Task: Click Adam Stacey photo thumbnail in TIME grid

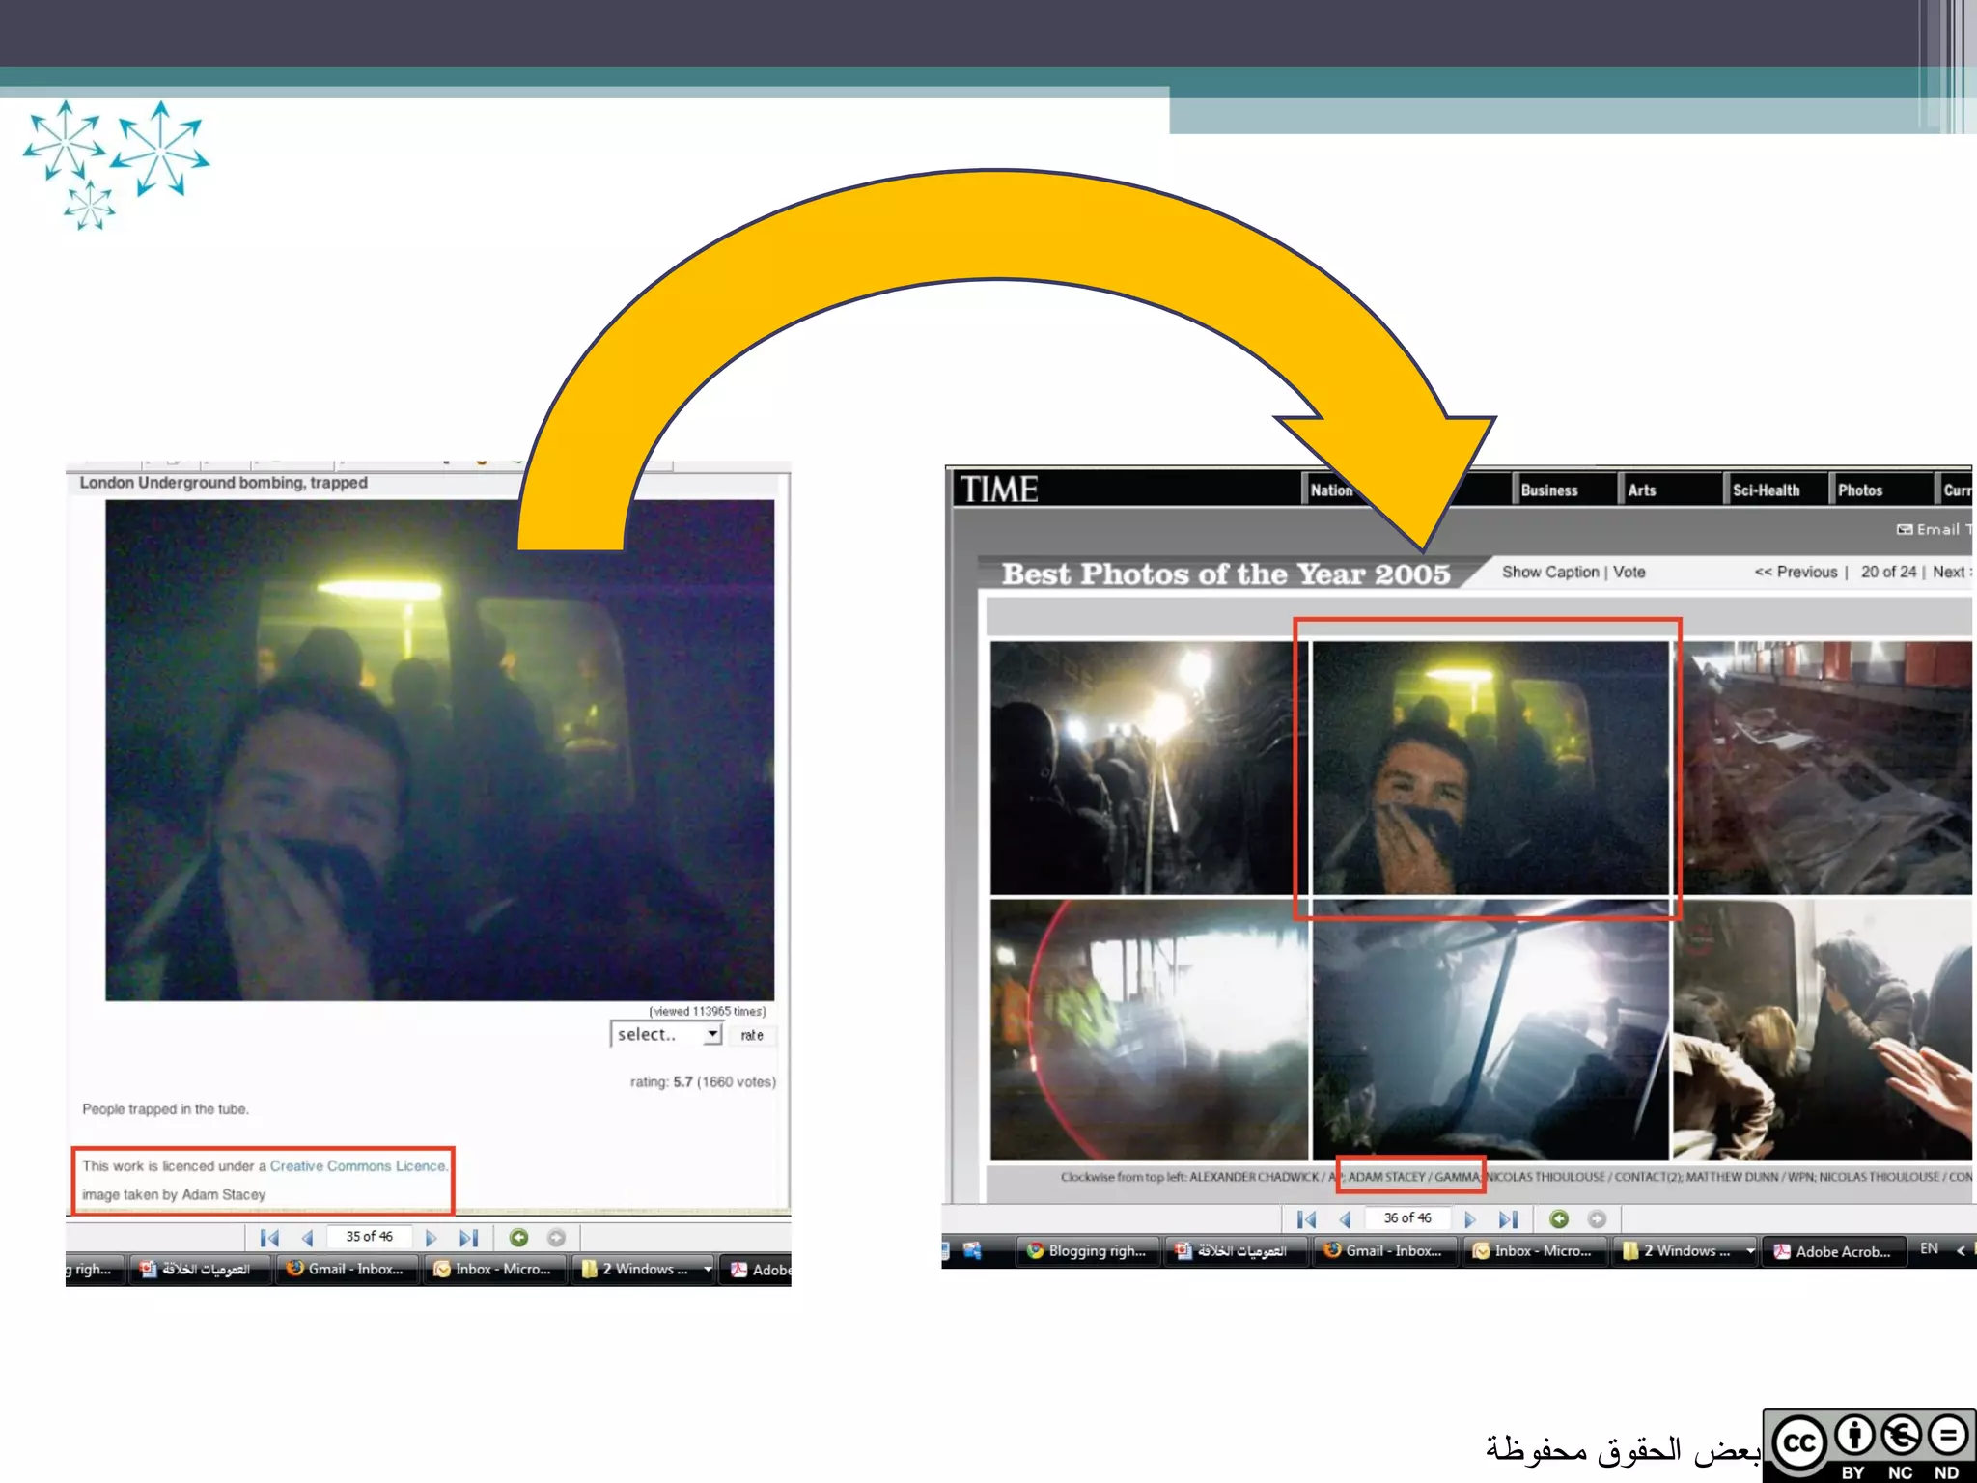Action: tap(1490, 768)
